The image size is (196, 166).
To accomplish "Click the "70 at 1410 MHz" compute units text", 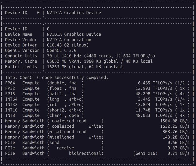I will [64, 56].
